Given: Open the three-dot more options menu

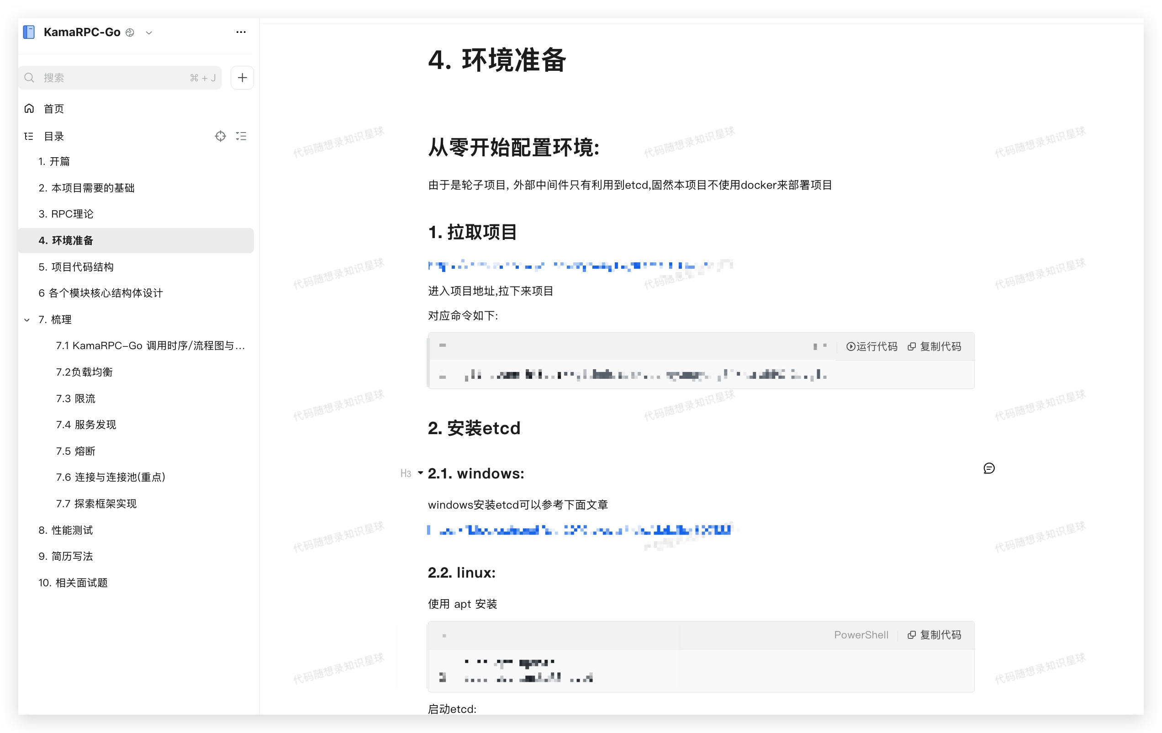Looking at the screenshot, I should pos(241,32).
